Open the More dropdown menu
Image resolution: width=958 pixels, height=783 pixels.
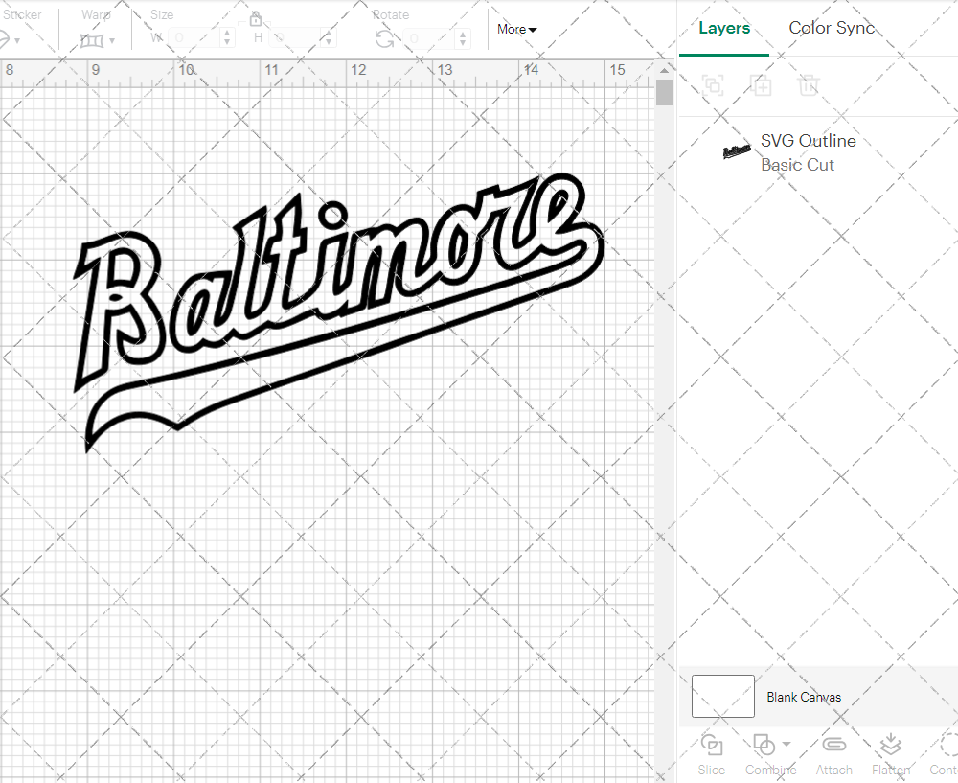tap(516, 30)
